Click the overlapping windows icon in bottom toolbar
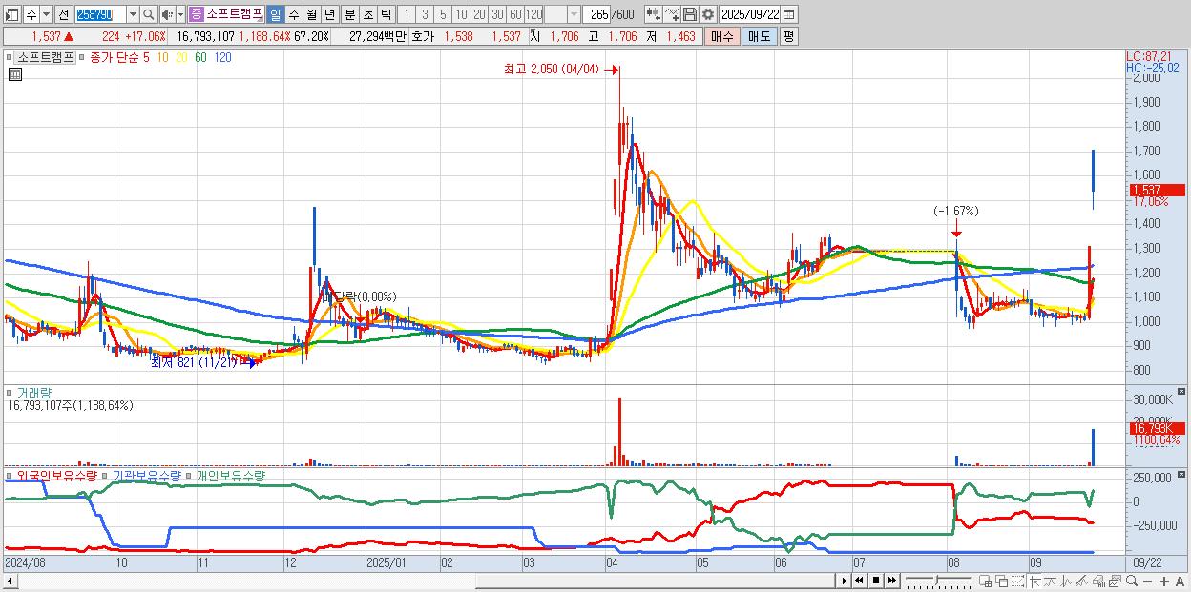This screenshot has height=592, width=1191. [x=1002, y=581]
